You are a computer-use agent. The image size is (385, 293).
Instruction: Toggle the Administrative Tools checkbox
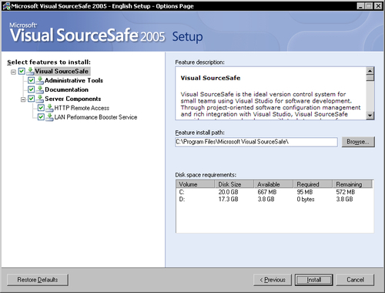(31, 80)
